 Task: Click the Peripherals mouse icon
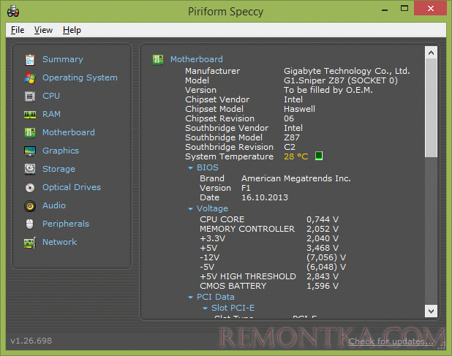pyautogui.click(x=30, y=224)
